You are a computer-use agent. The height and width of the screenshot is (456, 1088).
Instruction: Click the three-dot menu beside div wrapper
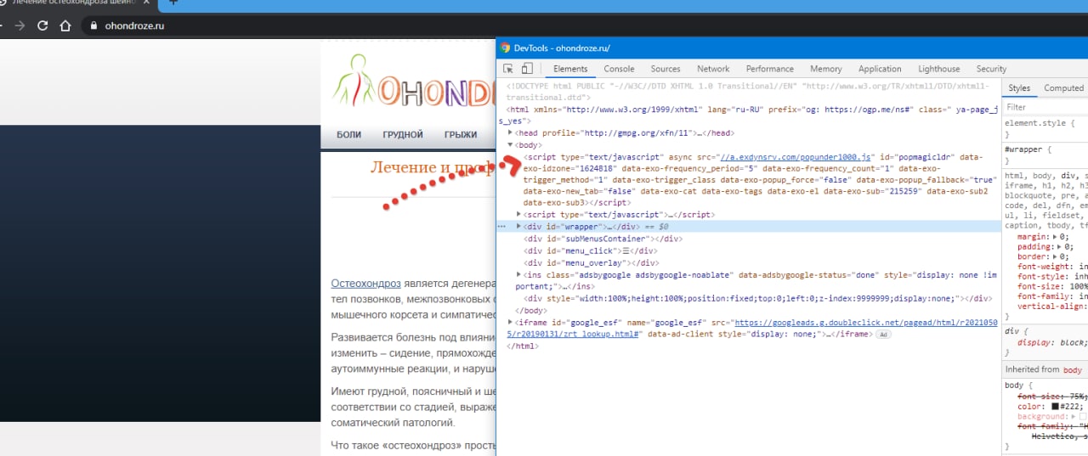point(501,227)
